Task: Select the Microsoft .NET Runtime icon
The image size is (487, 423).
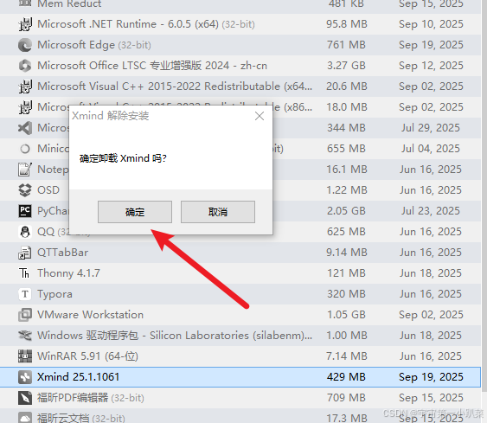Action: click(25, 24)
